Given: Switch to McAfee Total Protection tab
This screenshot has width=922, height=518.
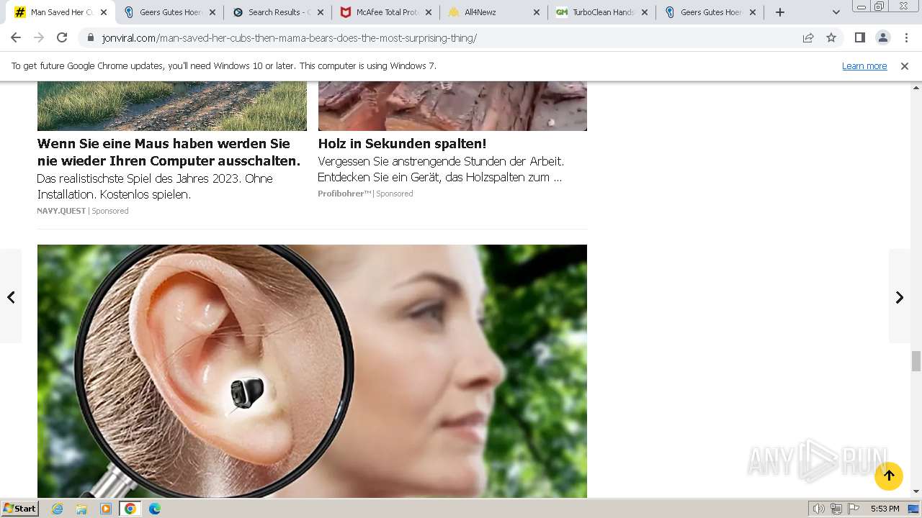Looking at the screenshot, I should (x=385, y=12).
